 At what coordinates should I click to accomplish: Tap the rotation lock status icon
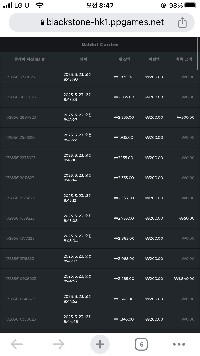164,6
